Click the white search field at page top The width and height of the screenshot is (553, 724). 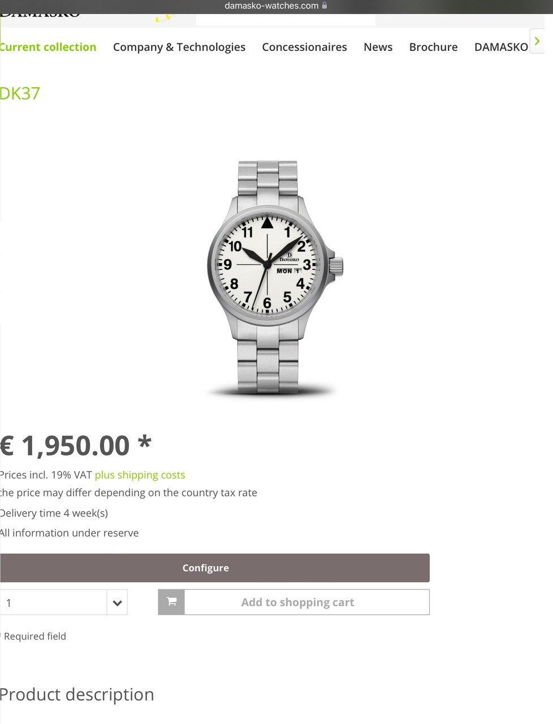click(x=286, y=20)
